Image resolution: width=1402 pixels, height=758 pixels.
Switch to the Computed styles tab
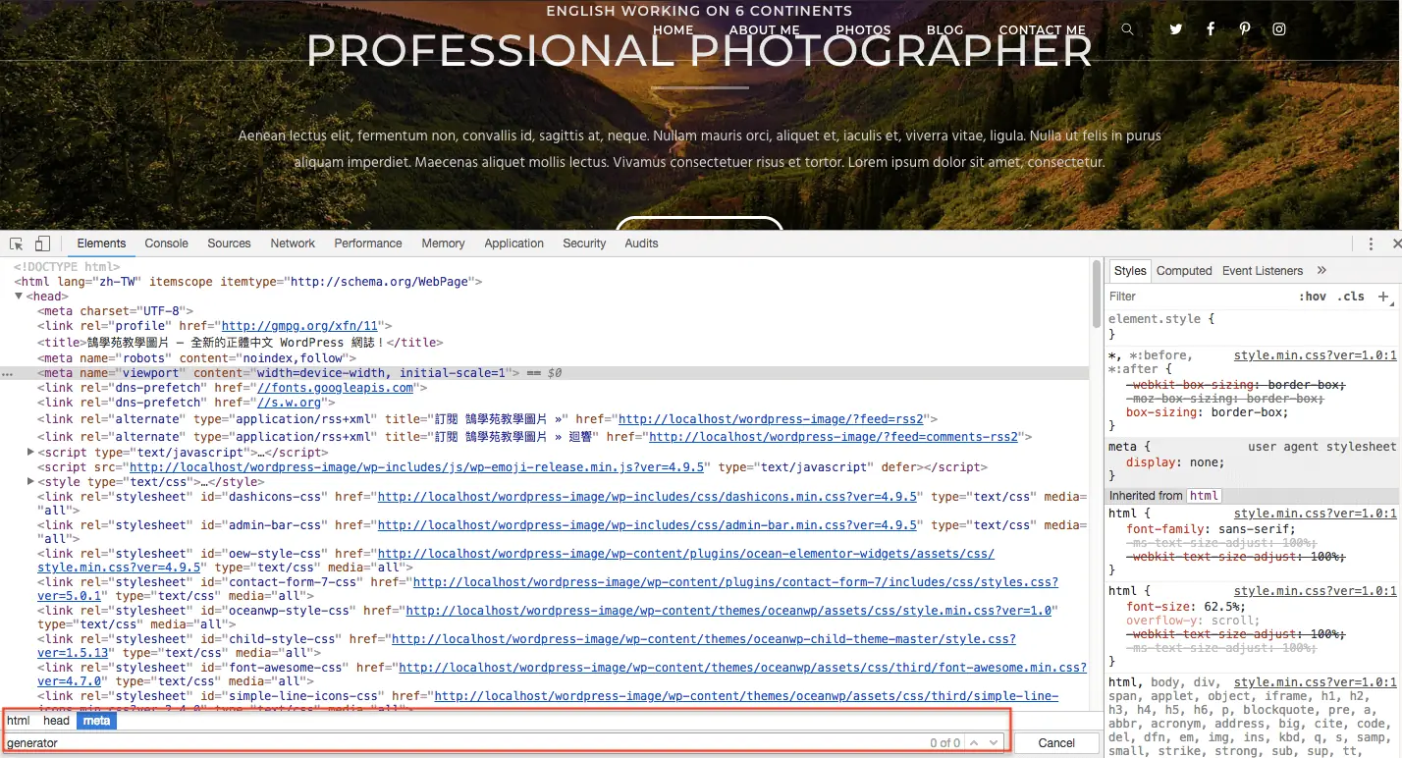[1184, 271]
